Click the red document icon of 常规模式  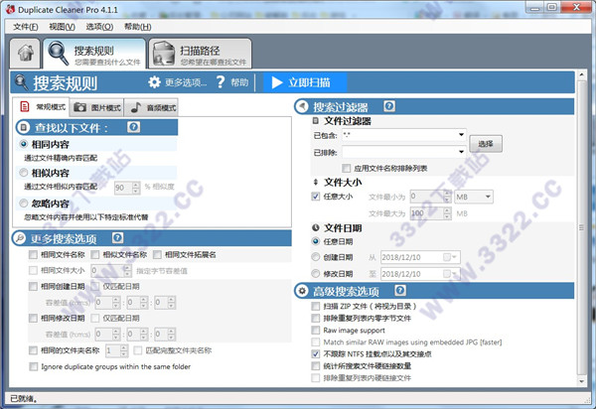pos(25,106)
